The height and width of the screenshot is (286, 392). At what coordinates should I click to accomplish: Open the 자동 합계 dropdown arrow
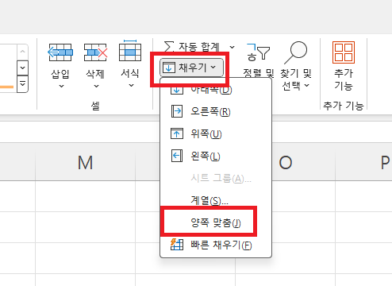tap(232, 47)
